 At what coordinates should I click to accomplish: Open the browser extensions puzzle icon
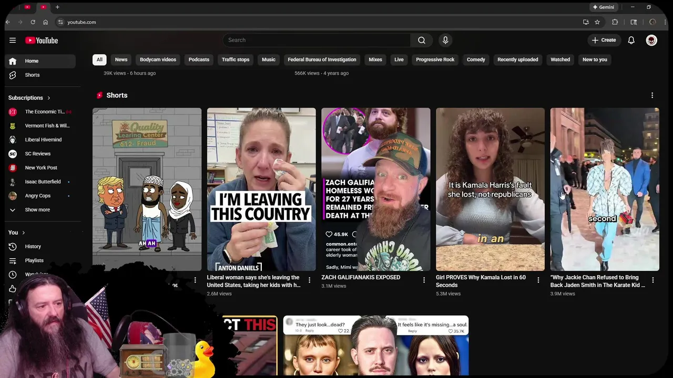tap(615, 22)
